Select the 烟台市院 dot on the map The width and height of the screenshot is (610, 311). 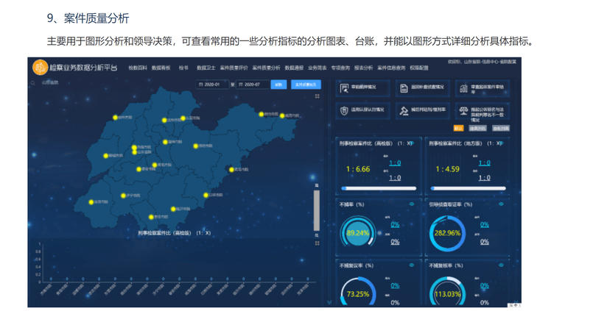(x=262, y=115)
